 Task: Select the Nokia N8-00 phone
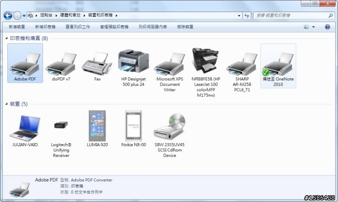pos(134,126)
